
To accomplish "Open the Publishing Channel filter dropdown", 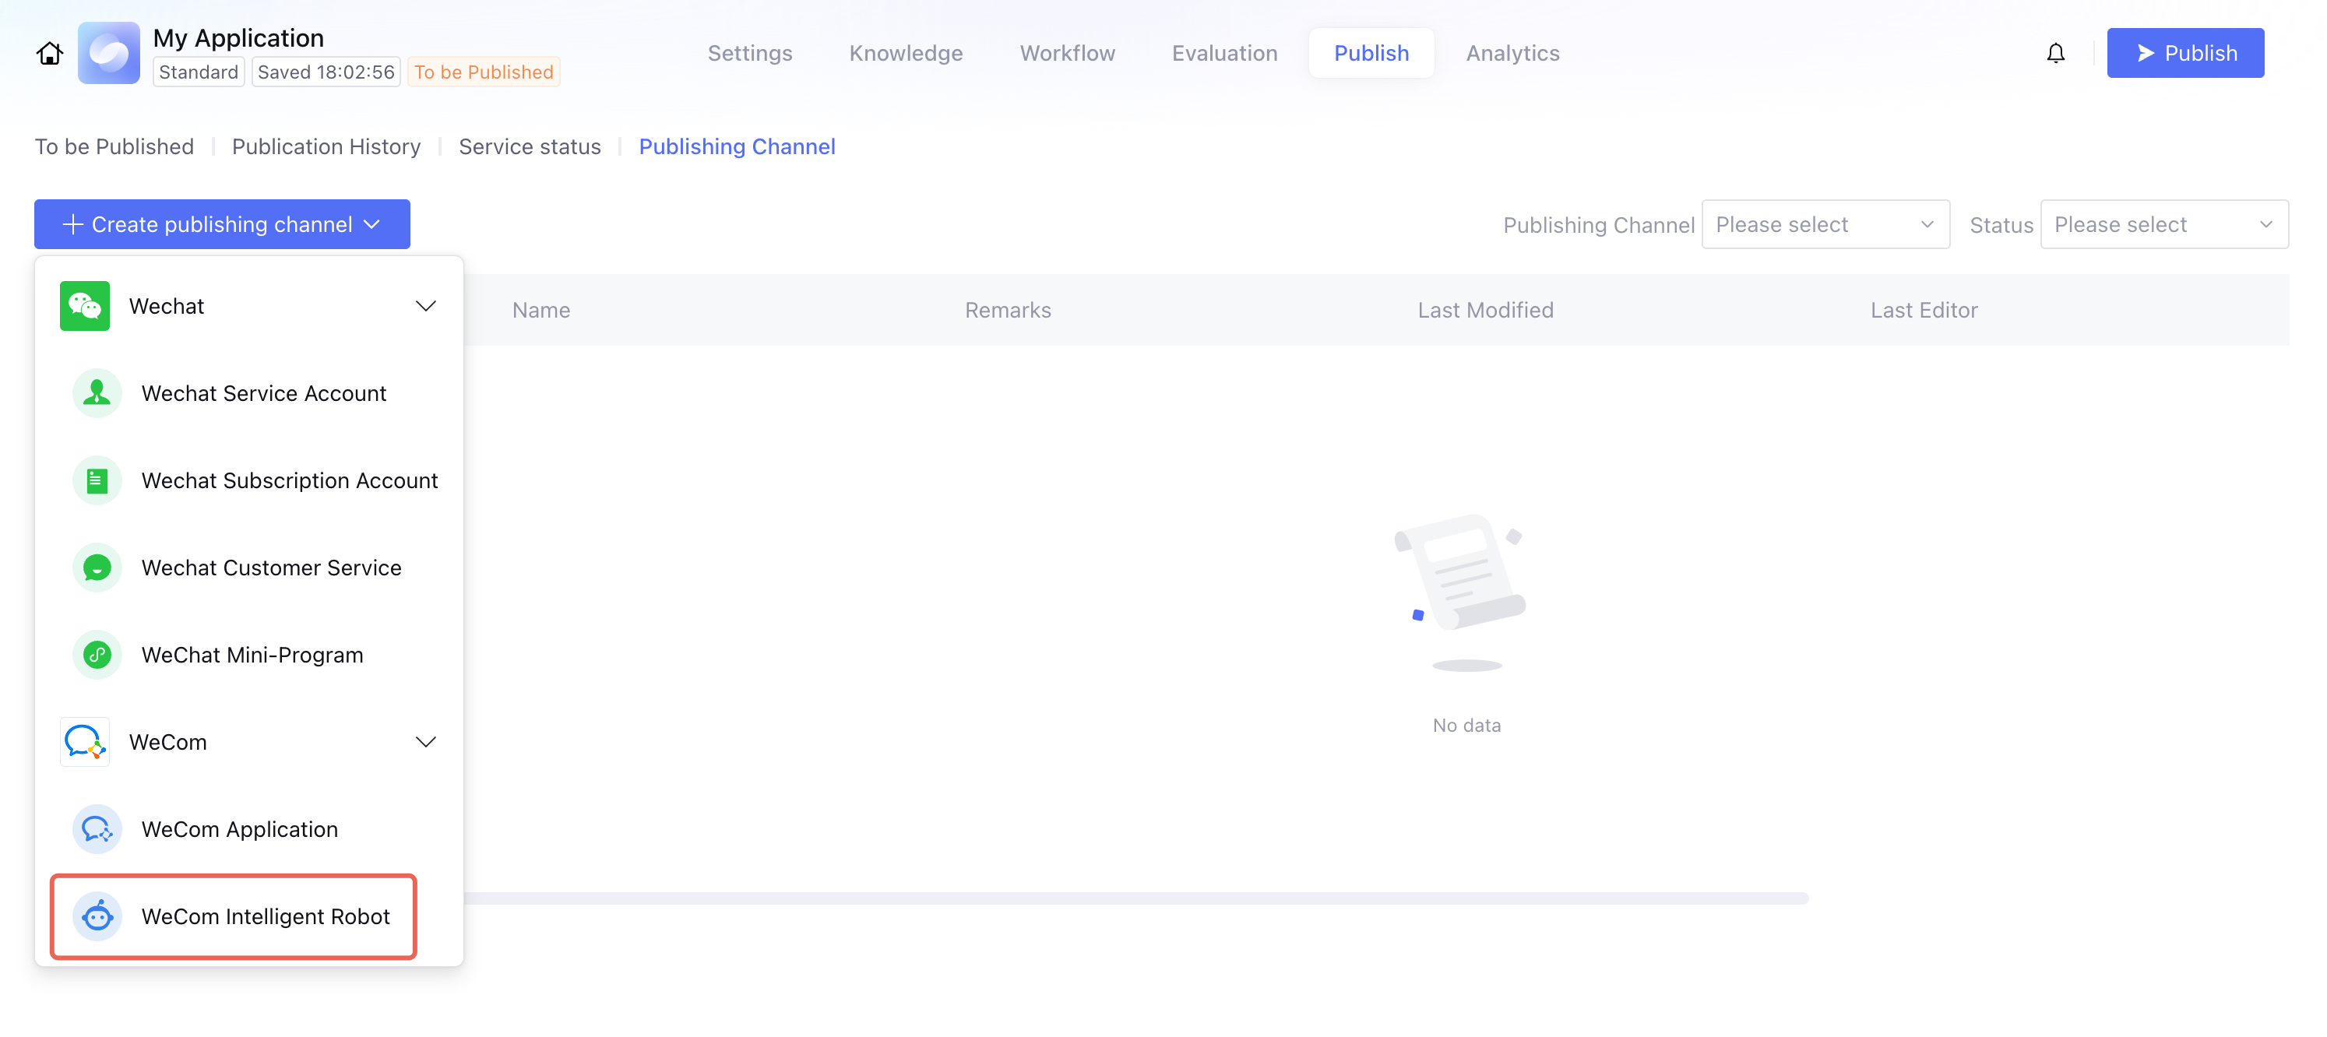I will [1825, 224].
